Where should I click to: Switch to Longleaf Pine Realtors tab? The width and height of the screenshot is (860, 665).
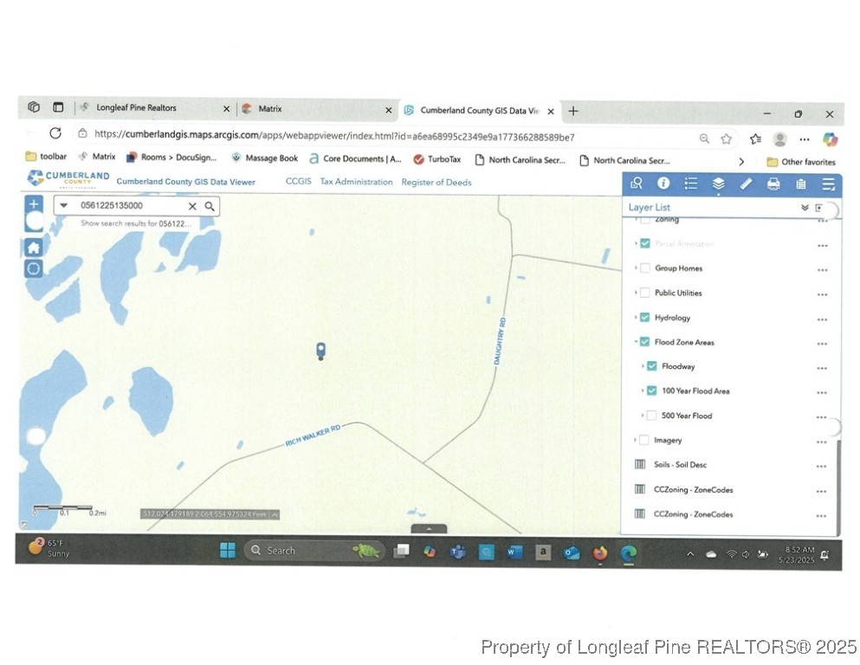tap(136, 108)
